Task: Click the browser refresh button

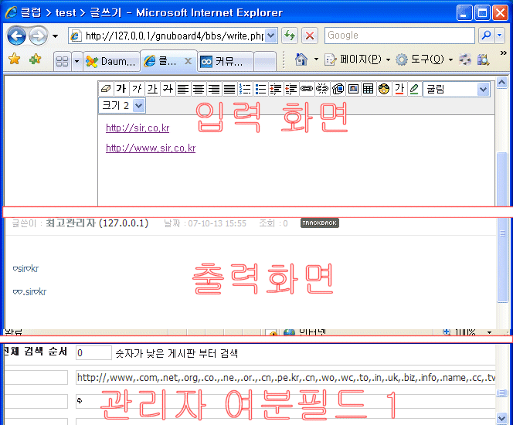Action: pyautogui.click(x=290, y=36)
